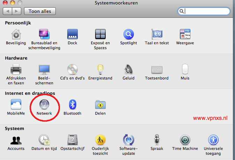Close the Systeemvoorkeuren window with red button
Viewport: 235px width, 160px height.
click(x=5, y=3)
